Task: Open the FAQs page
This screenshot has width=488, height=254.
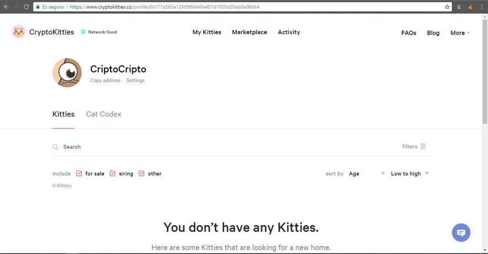Action: (408, 33)
